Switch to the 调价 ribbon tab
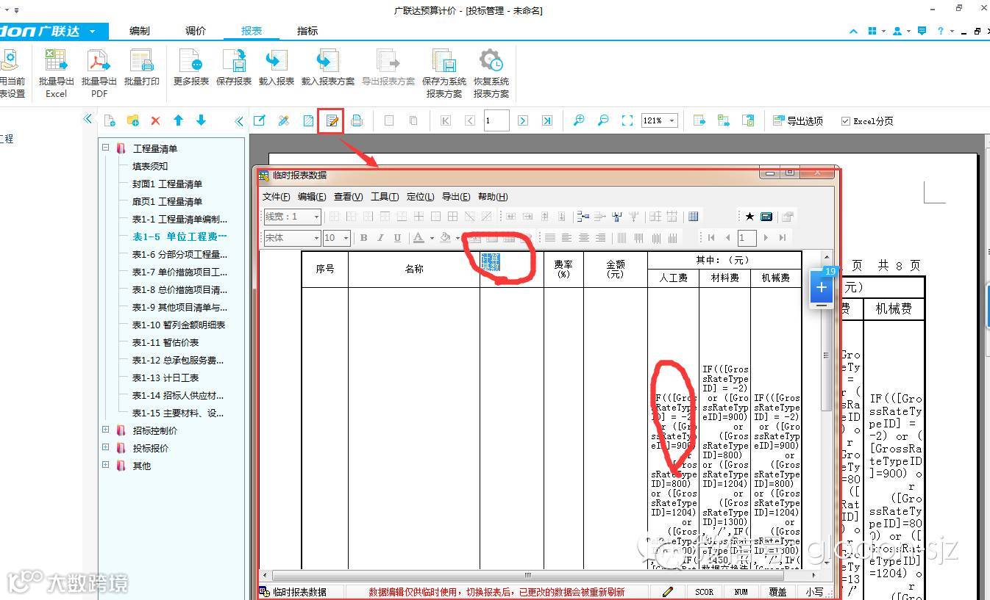The height and width of the screenshot is (600, 990). pos(196,31)
